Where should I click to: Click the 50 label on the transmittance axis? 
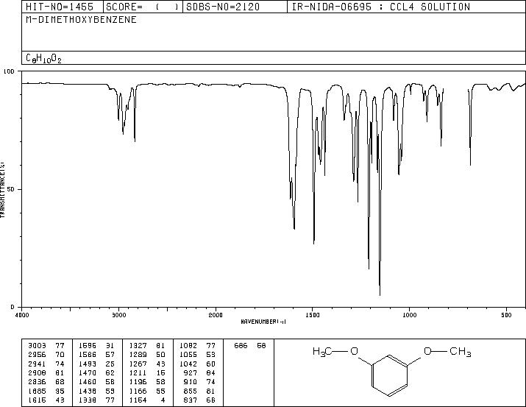point(12,190)
